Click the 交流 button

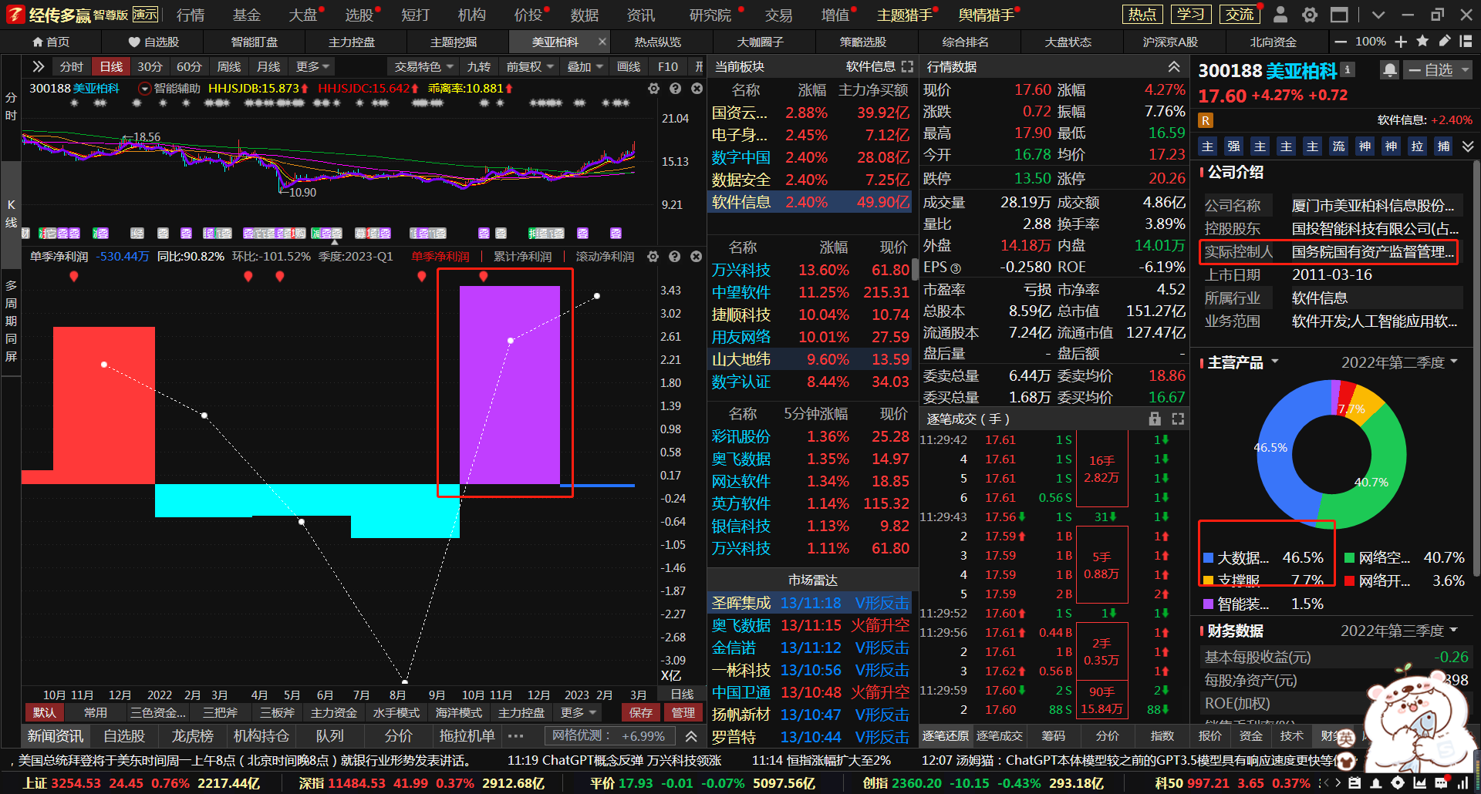1240,15
